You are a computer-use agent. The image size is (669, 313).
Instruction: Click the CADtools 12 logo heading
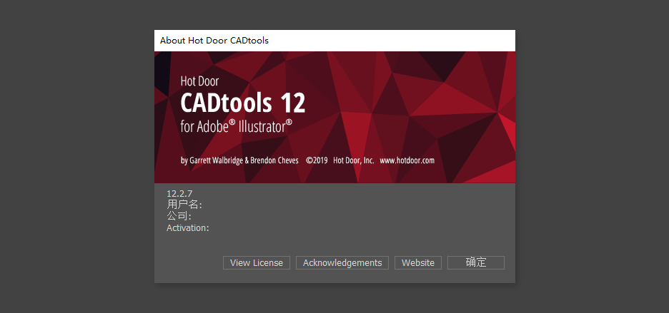243,102
